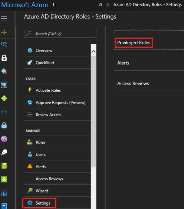Open Access Reviews in the sidebar menu
This screenshot has width=184, height=209.
pos(49,179)
